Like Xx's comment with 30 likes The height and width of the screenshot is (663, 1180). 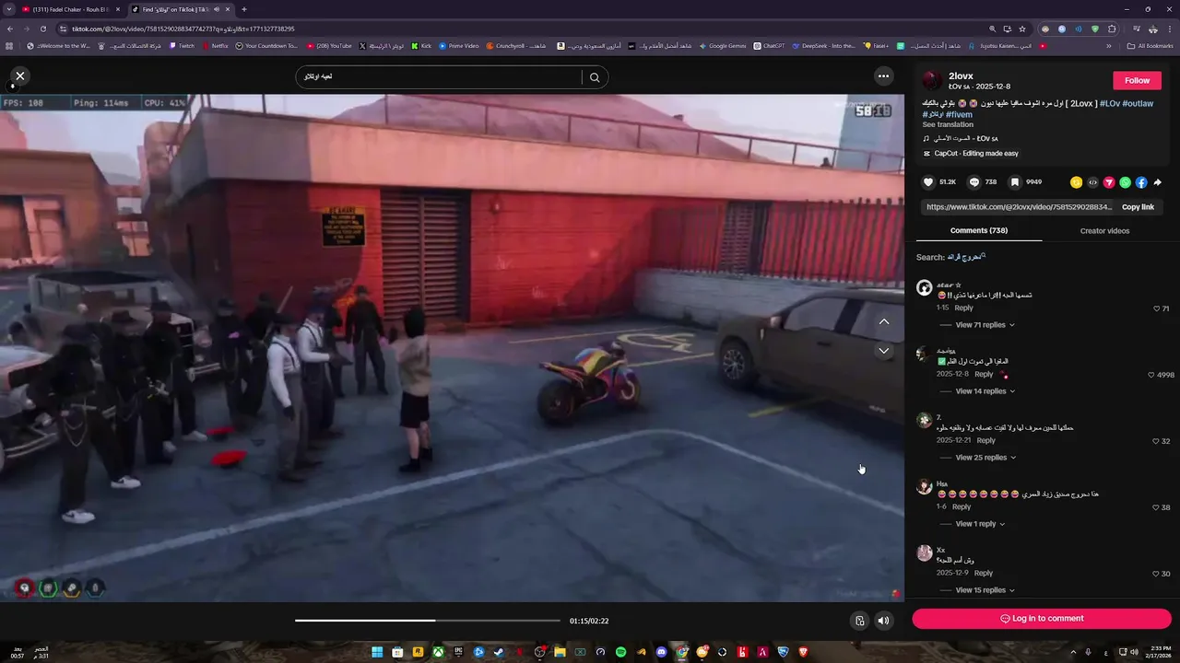[1156, 574]
